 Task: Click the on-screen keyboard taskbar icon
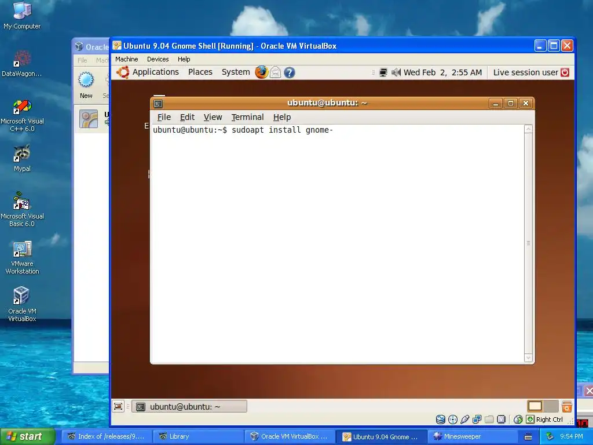coord(528,437)
